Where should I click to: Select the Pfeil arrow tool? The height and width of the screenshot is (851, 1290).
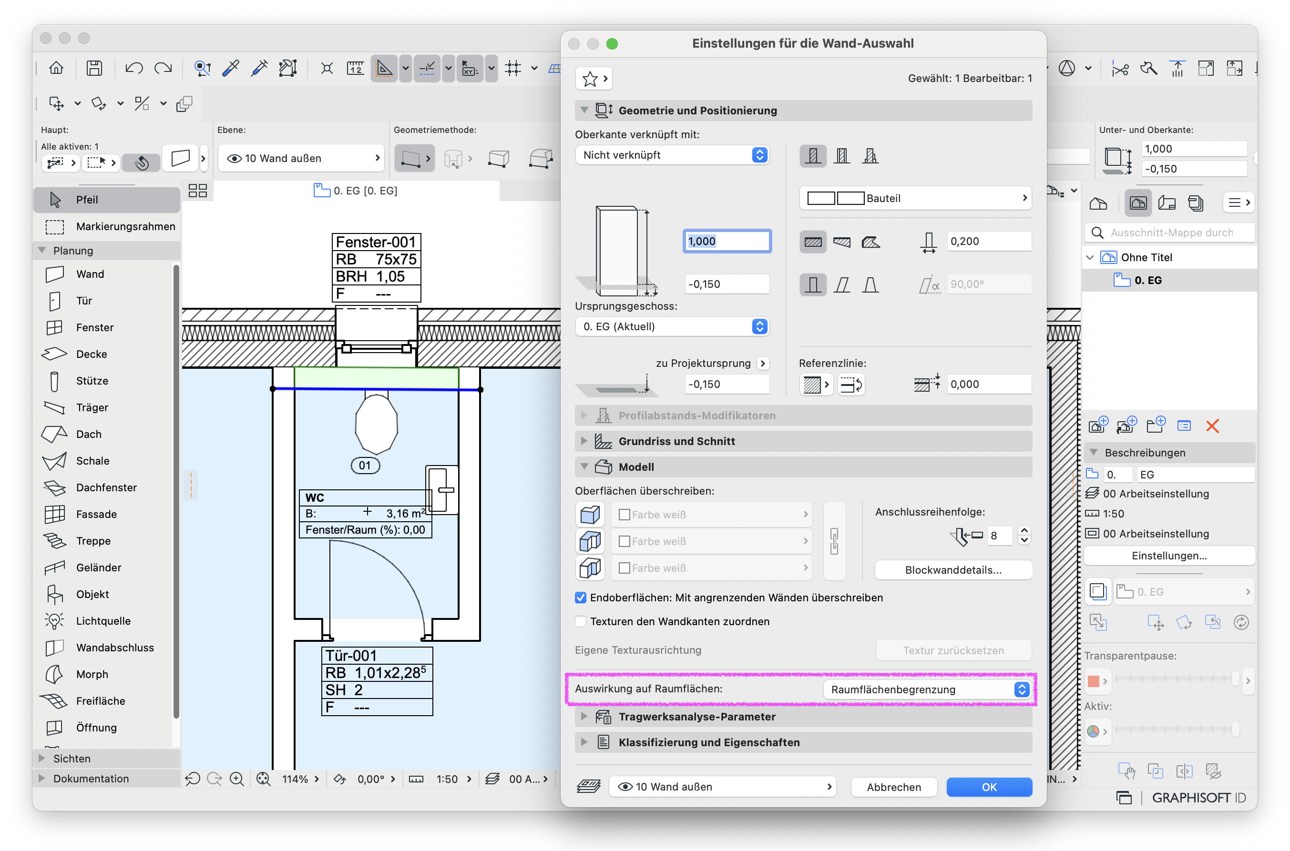[106, 200]
